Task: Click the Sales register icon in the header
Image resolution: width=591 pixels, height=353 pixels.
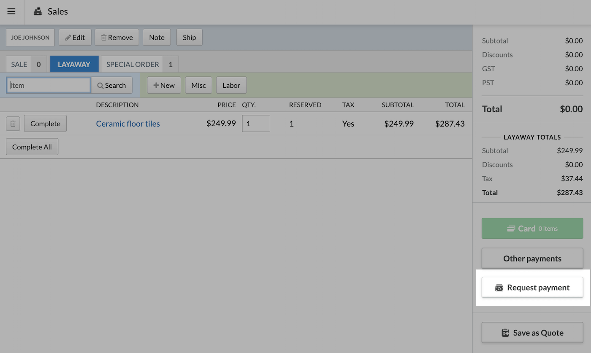Action: (38, 11)
